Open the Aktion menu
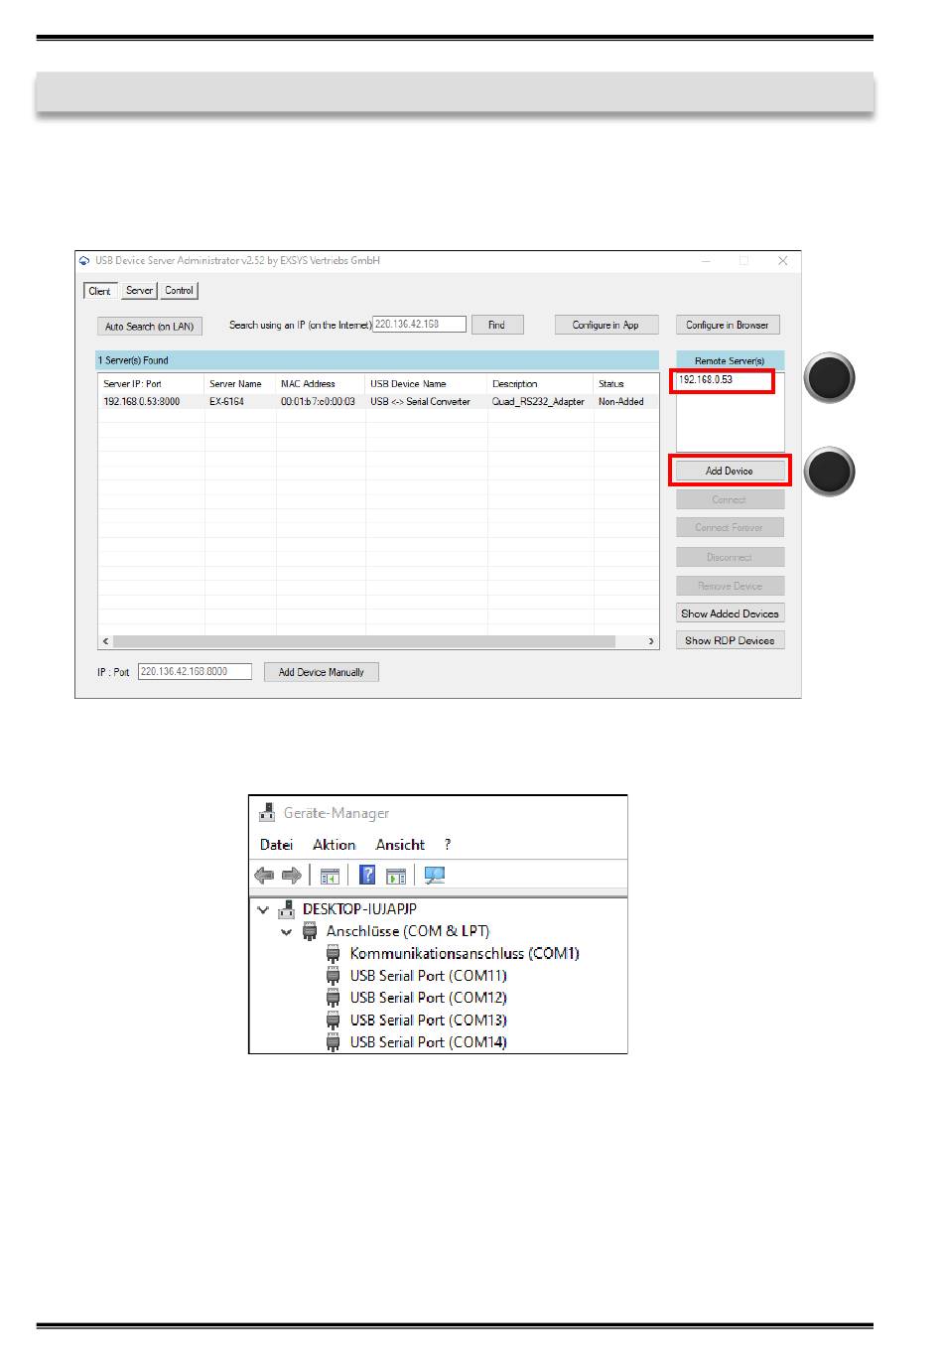 pyautogui.click(x=334, y=845)
